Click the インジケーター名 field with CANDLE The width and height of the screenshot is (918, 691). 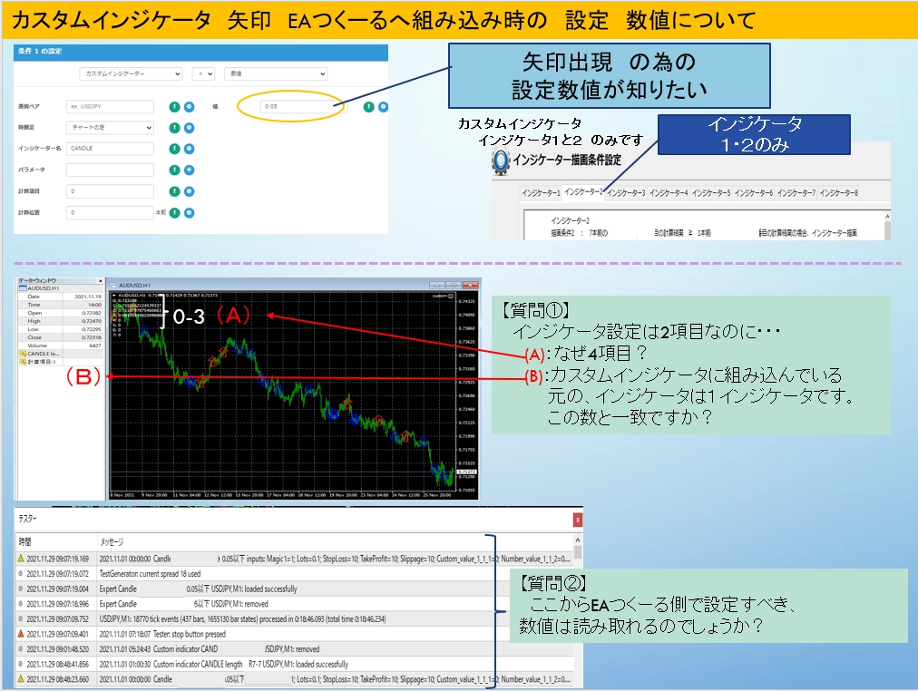pos(111,149)
